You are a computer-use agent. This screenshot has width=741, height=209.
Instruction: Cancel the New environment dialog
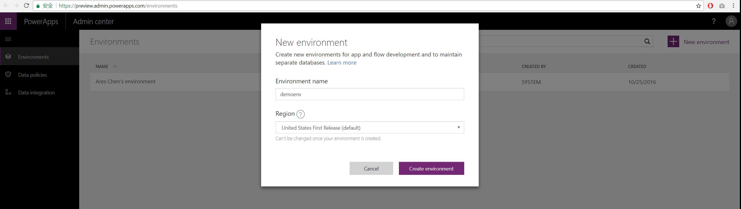(x=371, y=168)
